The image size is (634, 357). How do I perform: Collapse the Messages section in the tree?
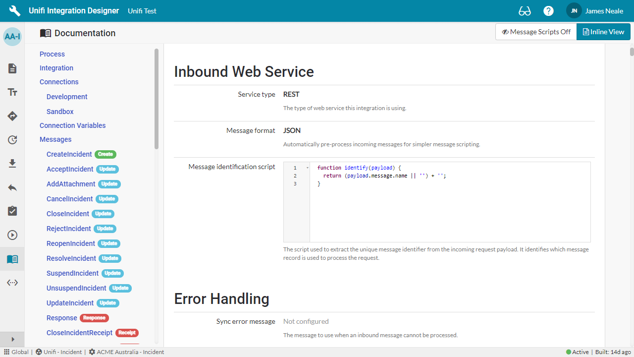(x=55, y=139)
